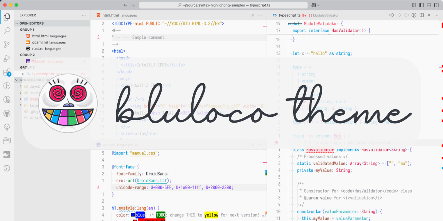Open the history clock icon in activity bar
This screenshot has height=221, width=443.
7,169
